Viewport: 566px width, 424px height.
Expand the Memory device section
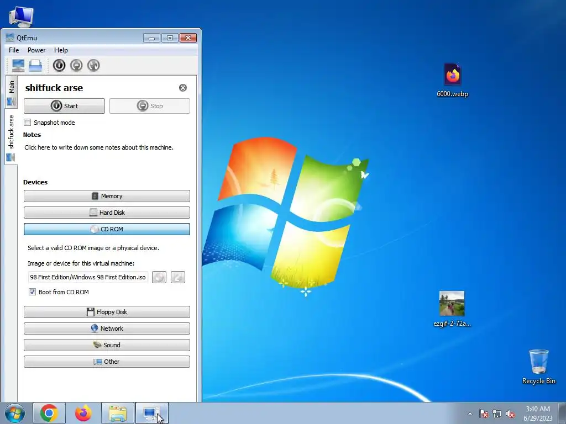click(x=107, y=196)
